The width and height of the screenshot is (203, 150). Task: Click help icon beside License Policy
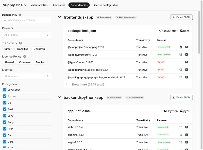25,57
